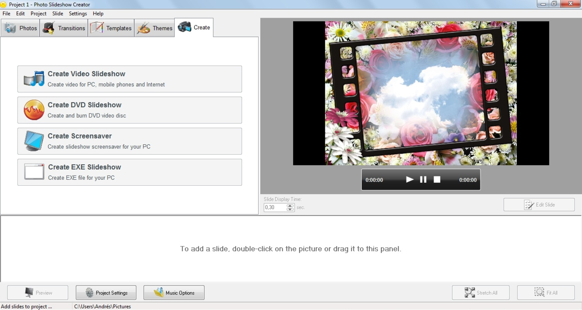
Task: Play the slideshow preview
Action: pos(409,179)
